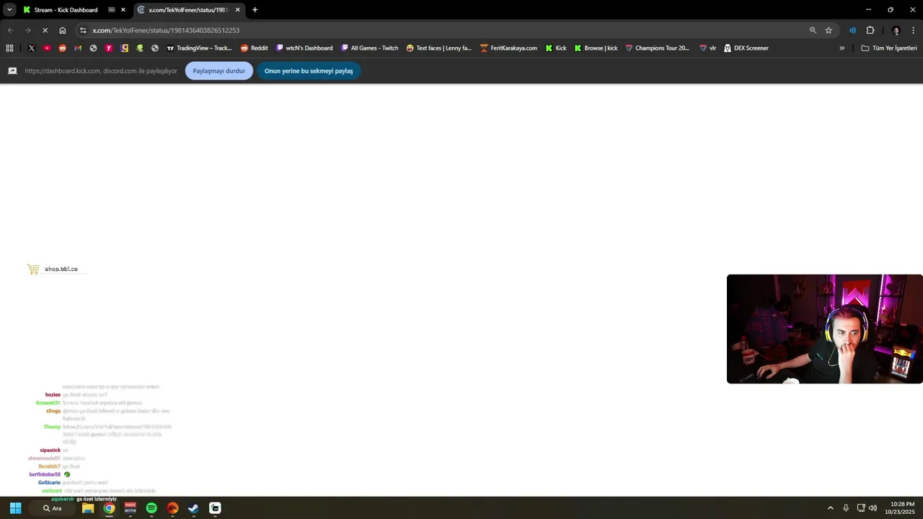The width and height of the screenshot is (923, 519).
Task: Go to Chrome home page
Action: (x=63, y=30)
